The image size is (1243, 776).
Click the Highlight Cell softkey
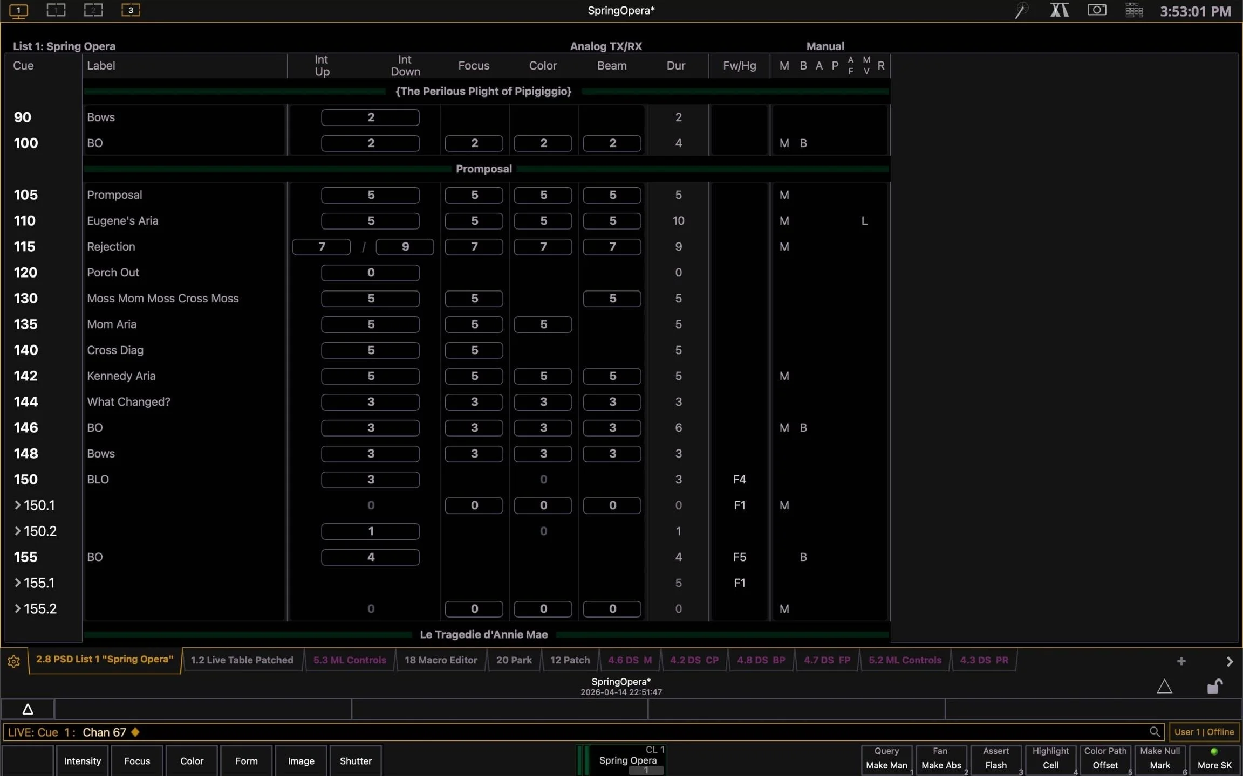click(1050, 760)
